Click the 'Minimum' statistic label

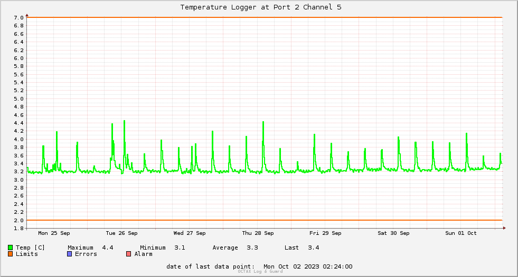point(153,248)
